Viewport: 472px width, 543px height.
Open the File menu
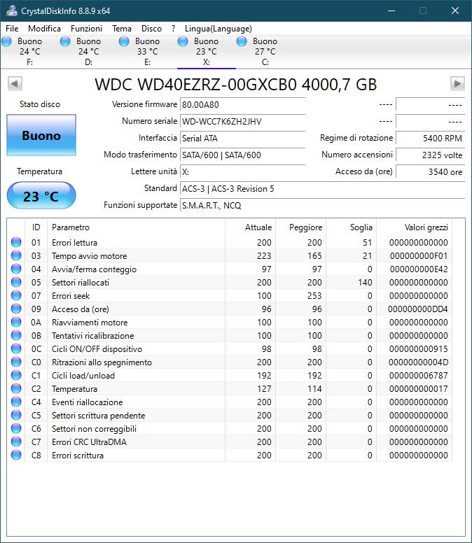12,29
